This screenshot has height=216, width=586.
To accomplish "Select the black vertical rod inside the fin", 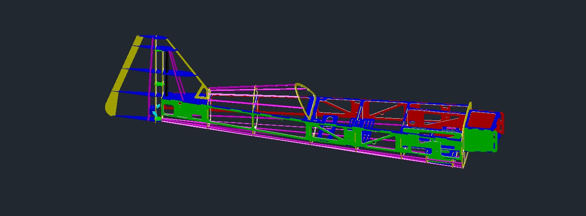I will click(166, 73).
